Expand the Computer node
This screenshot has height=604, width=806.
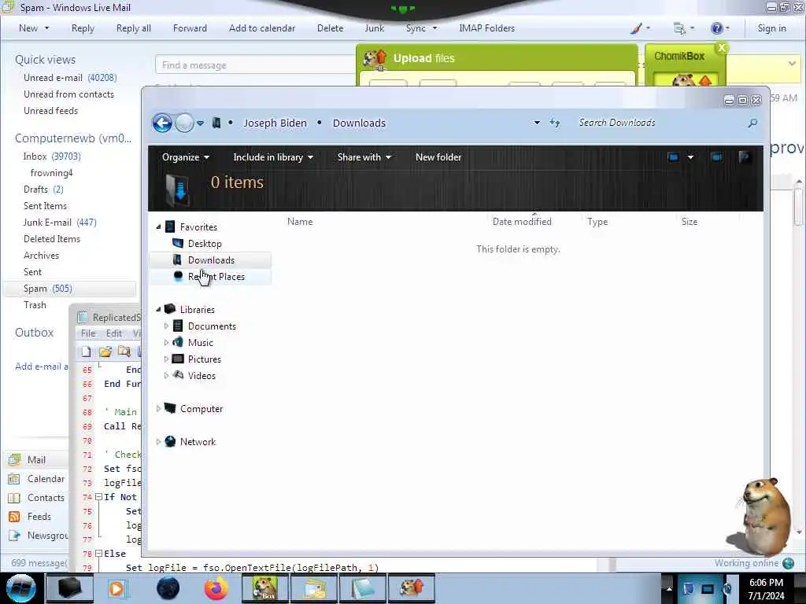click(x=158, y=409)
